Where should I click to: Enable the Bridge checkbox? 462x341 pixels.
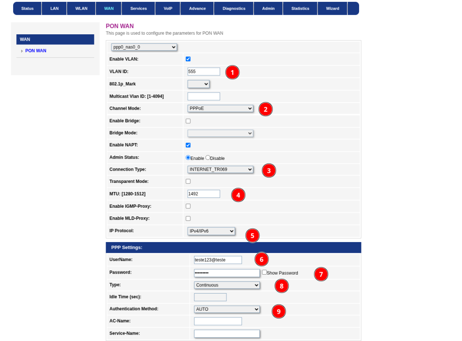tap(188, 121)
